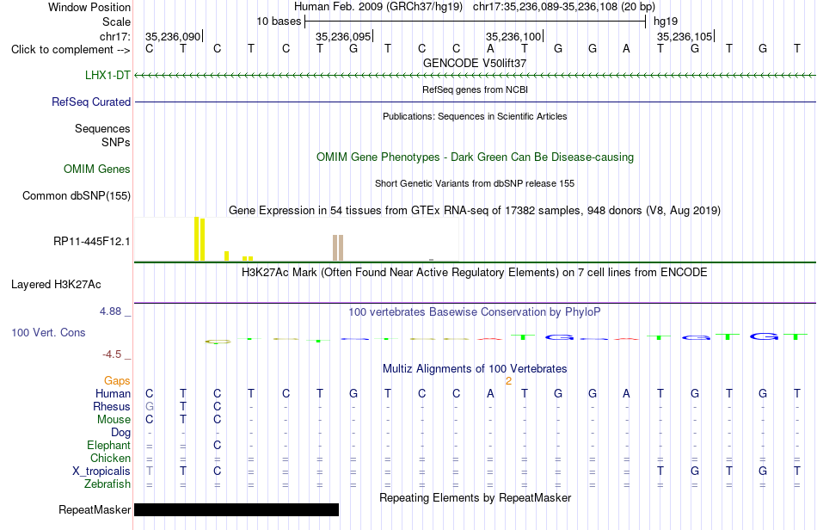Click the tan GTEx expression bars
This screenshot has height=530, width=817.
tap(338, 248)
